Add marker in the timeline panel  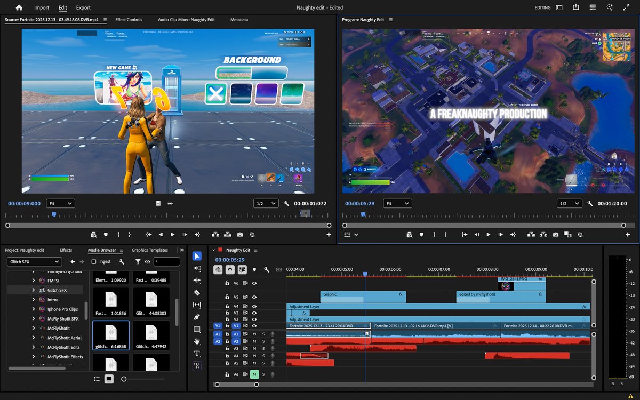254,270
